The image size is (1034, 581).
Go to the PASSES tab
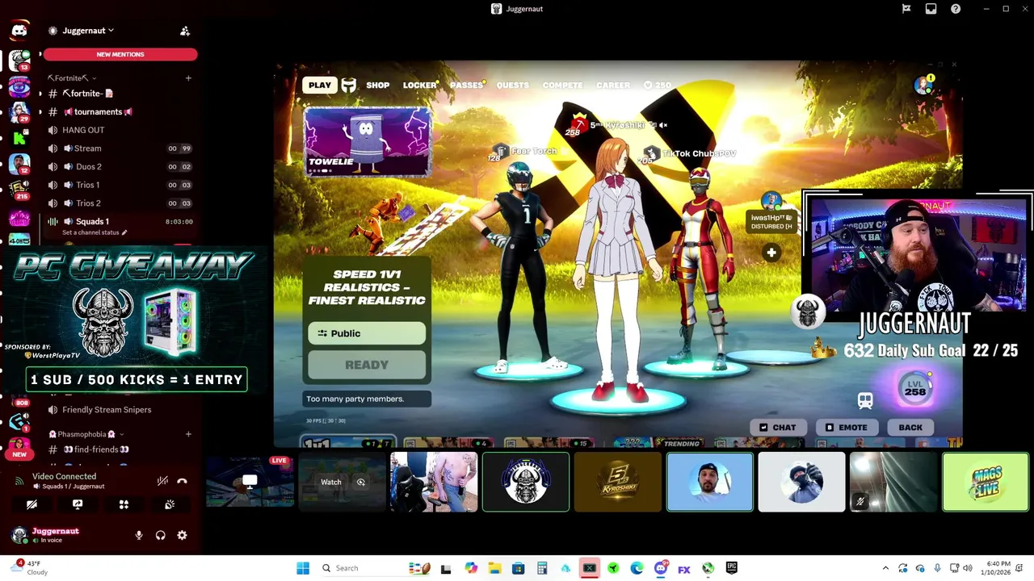[466, 85]
